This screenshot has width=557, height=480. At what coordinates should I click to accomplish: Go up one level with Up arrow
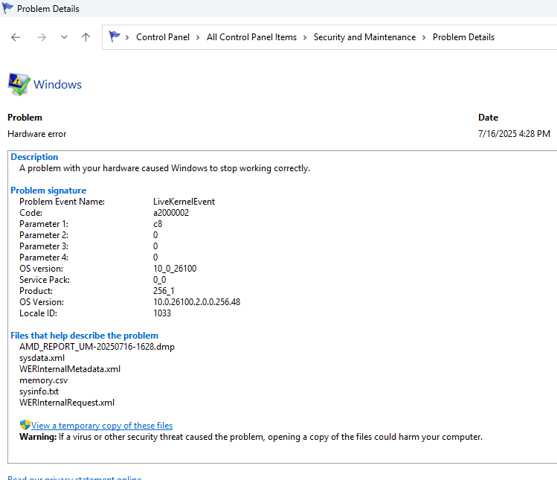pos(86,37)
